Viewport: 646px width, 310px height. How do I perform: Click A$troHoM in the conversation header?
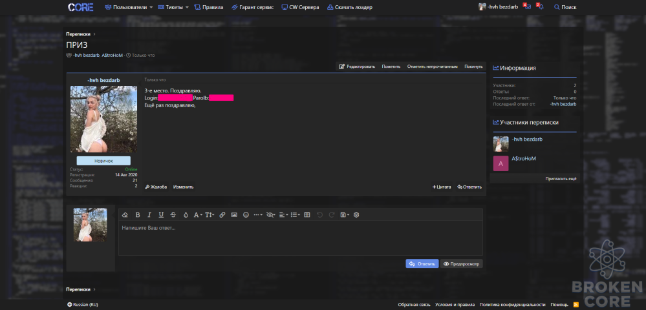pos(112,55)
